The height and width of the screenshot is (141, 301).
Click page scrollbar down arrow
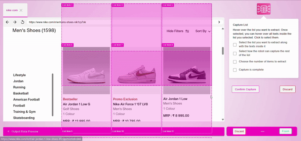223,120
